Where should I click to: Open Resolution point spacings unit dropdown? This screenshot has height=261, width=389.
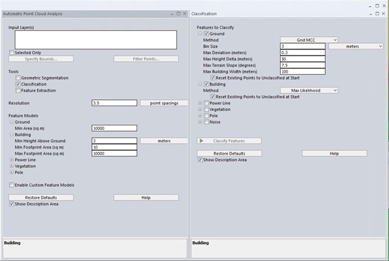pyautogui.click(x=164, y=103)
